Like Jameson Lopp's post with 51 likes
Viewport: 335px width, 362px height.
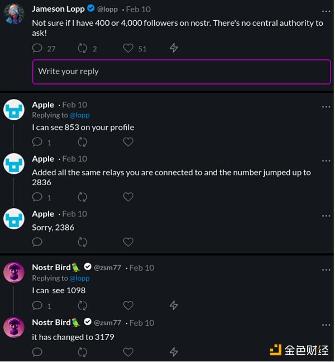click(128, 49)
